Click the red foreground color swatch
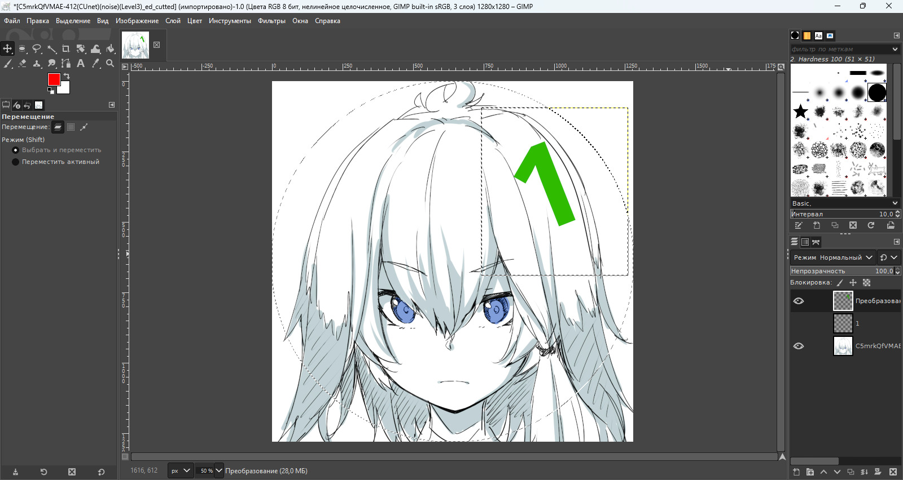The height and width of the screenshot is (480, 903). click(x=54, y=79)
